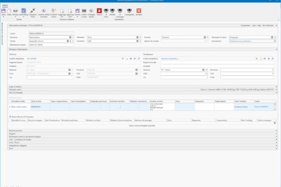Image resolution: width=281 pixels, height=187 pixels.
Task: Select the Azioni ribbon tab
Action: 5,5
